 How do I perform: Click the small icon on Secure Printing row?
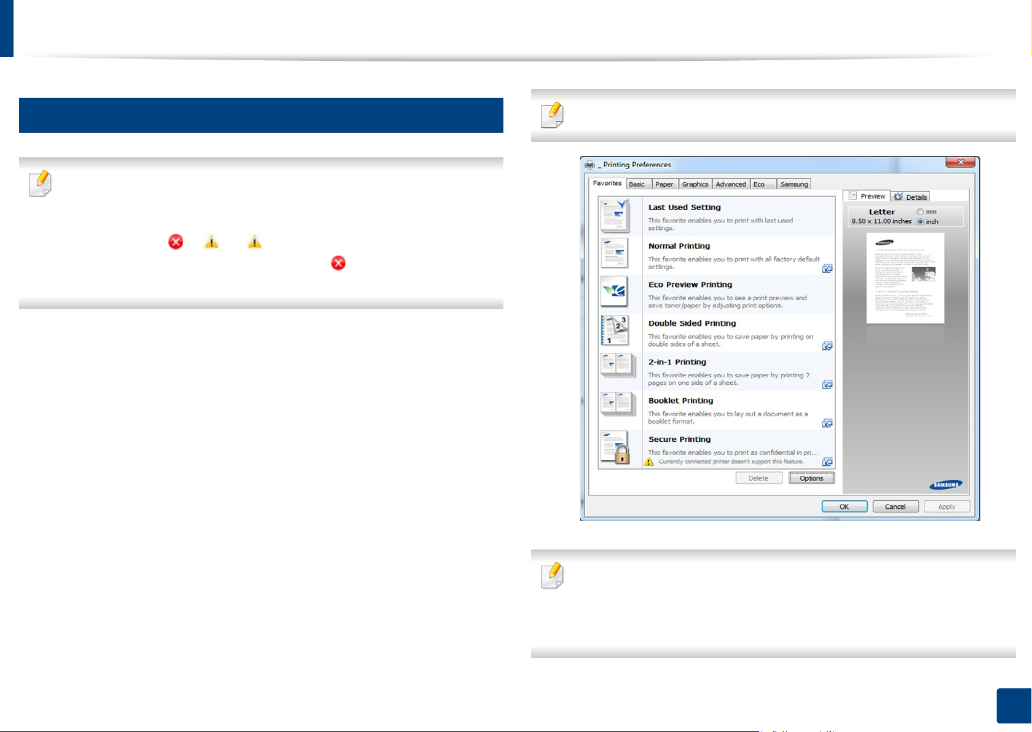827,462
